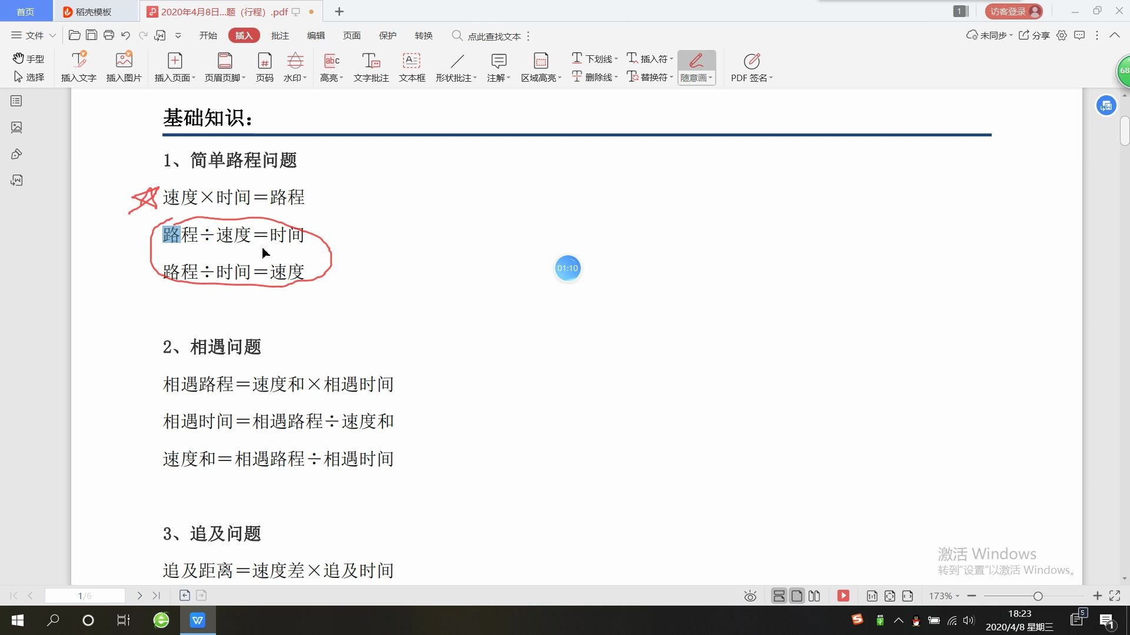Select the Text Box (文本框) tool

(x=412, y=66)
